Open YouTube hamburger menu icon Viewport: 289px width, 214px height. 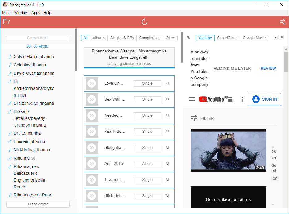click(x=192, y=99)
